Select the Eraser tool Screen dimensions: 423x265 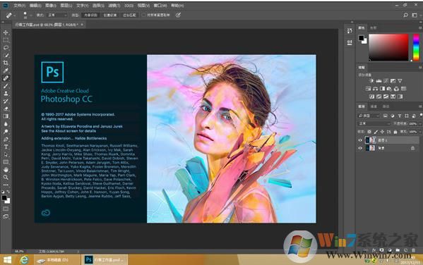[x=6, y=109]
